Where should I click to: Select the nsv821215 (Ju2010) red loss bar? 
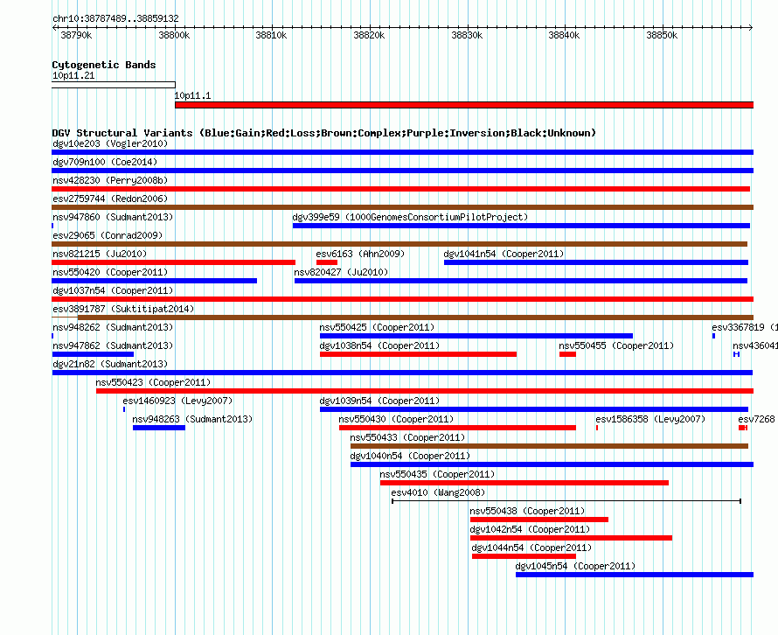pos(174,262)
